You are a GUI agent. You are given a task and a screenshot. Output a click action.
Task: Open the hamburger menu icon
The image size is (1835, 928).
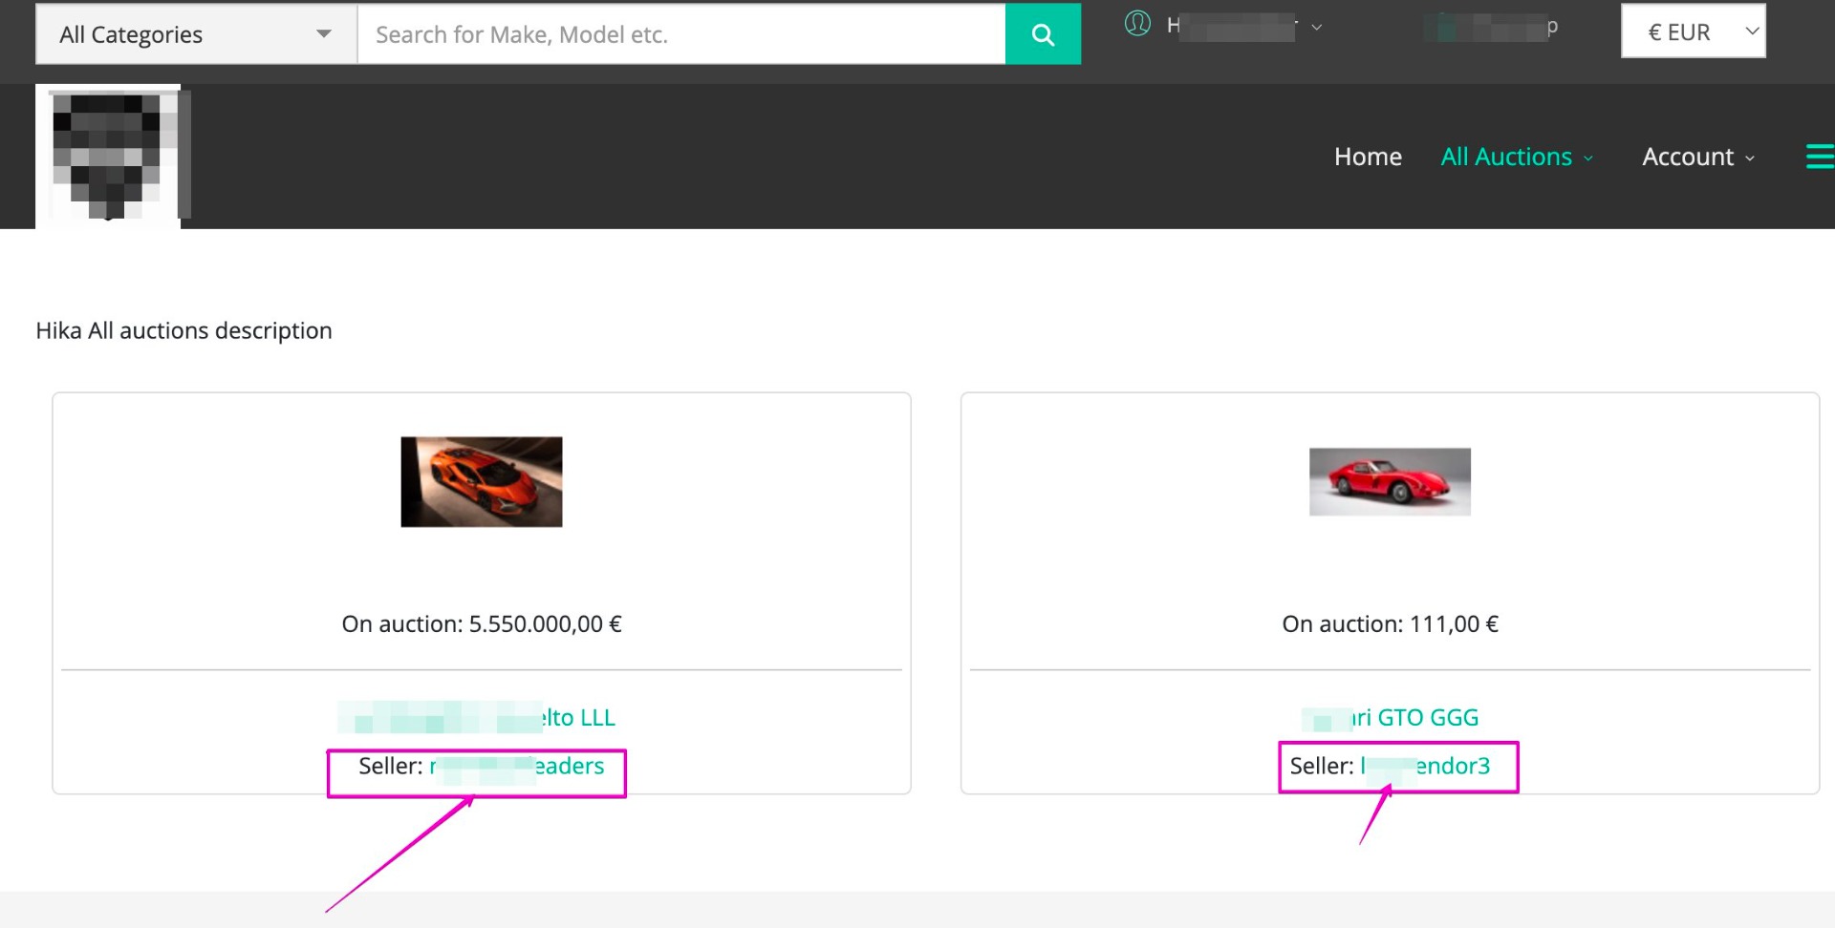1819,157
